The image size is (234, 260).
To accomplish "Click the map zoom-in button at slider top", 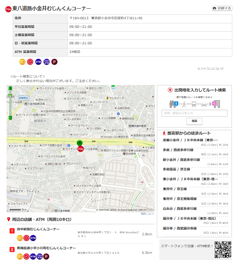I will [10, 88].
